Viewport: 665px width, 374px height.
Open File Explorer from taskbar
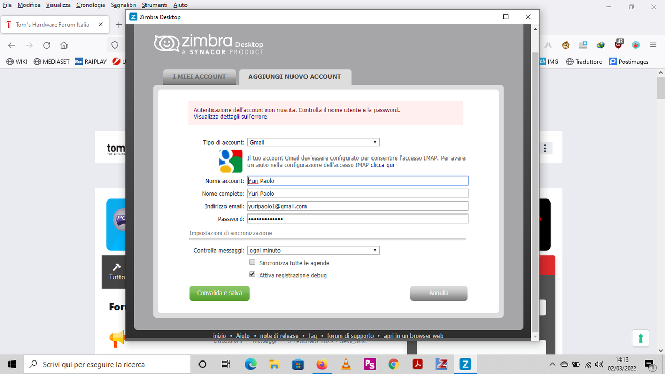coord(274,364)
